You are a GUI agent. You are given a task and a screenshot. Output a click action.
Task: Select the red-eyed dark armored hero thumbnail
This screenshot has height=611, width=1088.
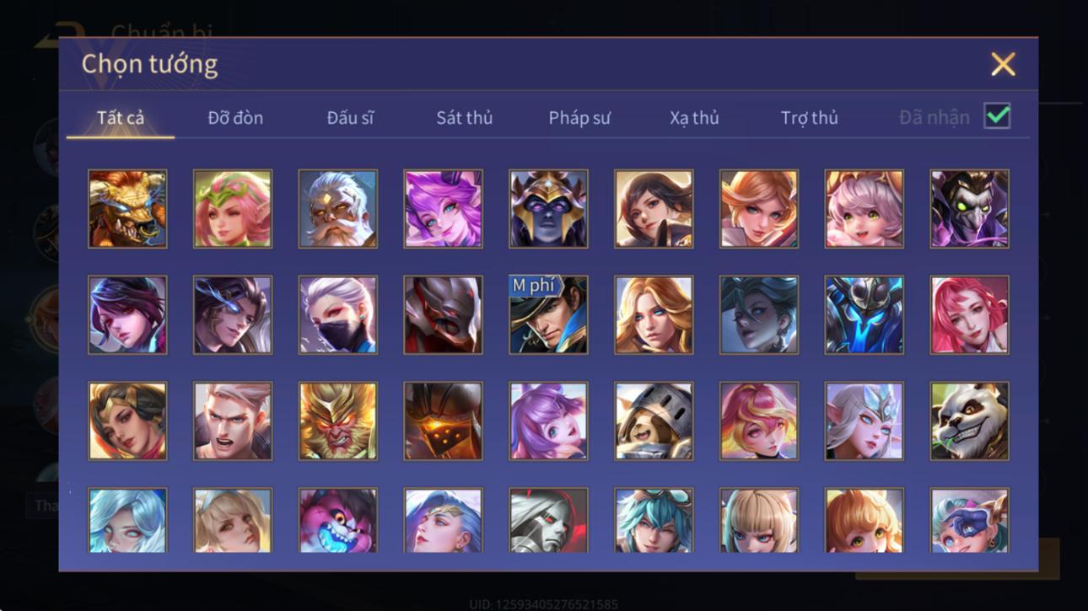[x=443, y=315]
